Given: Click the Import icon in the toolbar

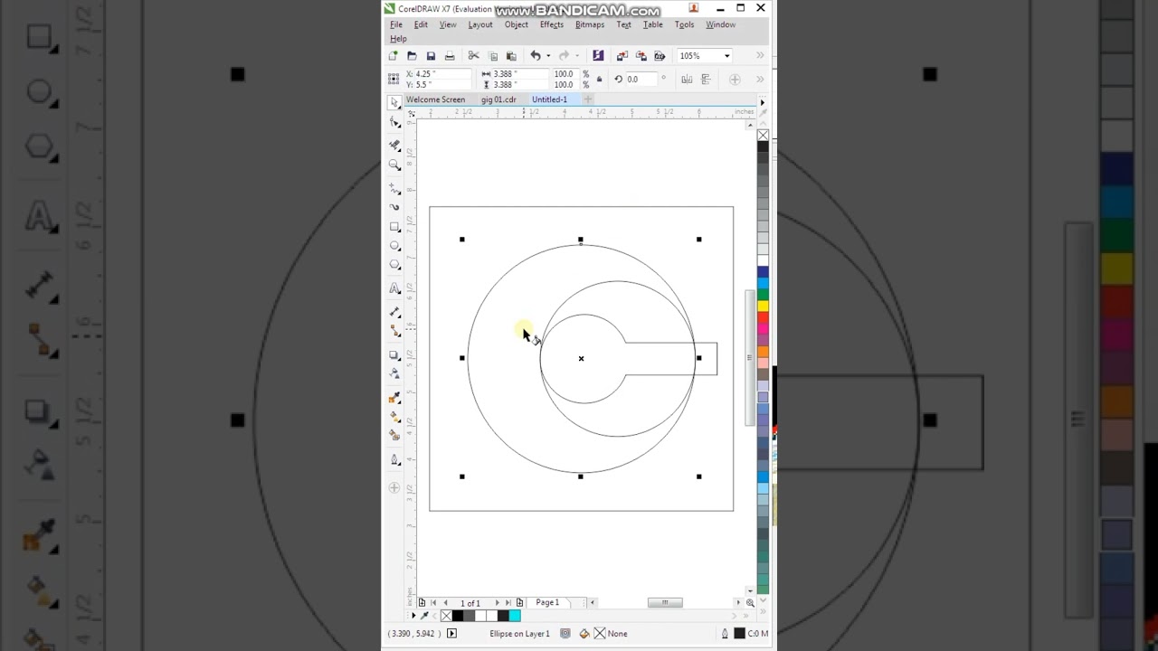Looking at the screenshot, I should pyautogui.click(x=623, y=56).
